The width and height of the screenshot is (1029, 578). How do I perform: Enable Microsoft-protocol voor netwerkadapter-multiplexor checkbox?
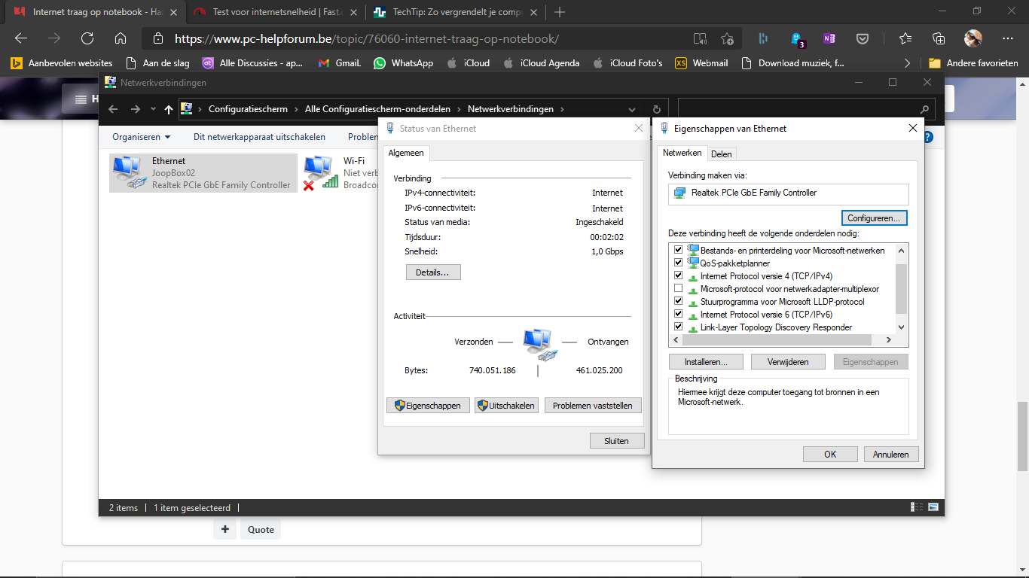[x=679, y=289]
